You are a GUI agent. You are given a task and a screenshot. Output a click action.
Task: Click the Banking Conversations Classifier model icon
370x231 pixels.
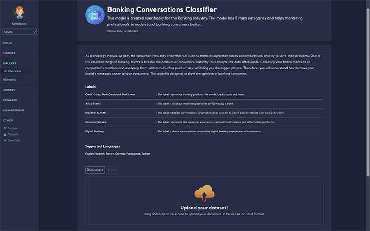(95, 15)
